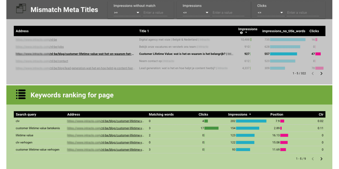
Task: Go to previous page of Mismatch Meta Titles table
Action: click(x=313, y=73)
